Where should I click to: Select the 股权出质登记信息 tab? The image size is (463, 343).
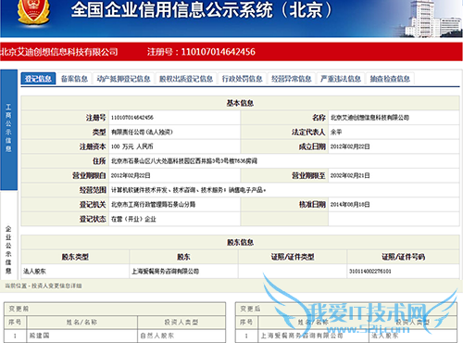pyautogui.click(x=186, y=79)
